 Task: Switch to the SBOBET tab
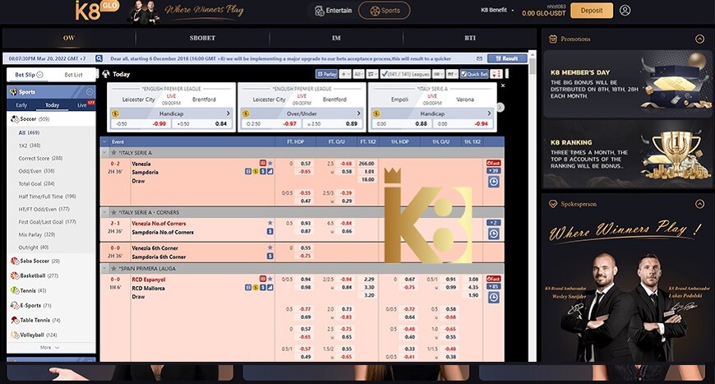(x=202, y=38)
